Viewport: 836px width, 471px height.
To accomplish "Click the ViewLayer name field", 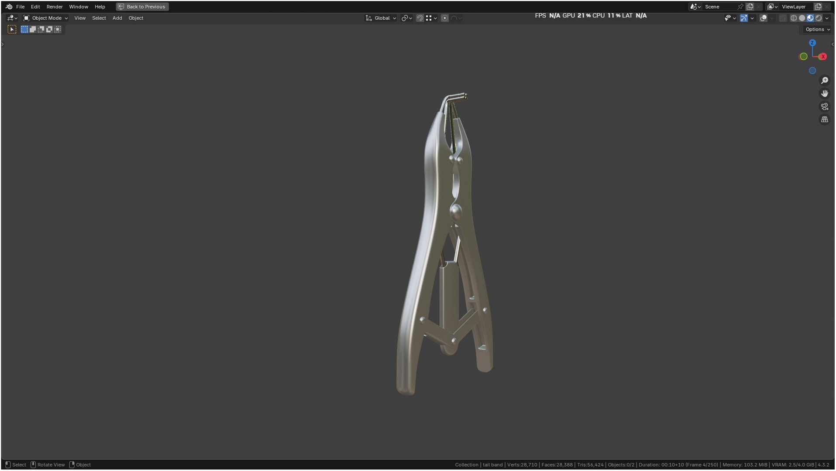I will pyautogui.click(x=796, y=7).
